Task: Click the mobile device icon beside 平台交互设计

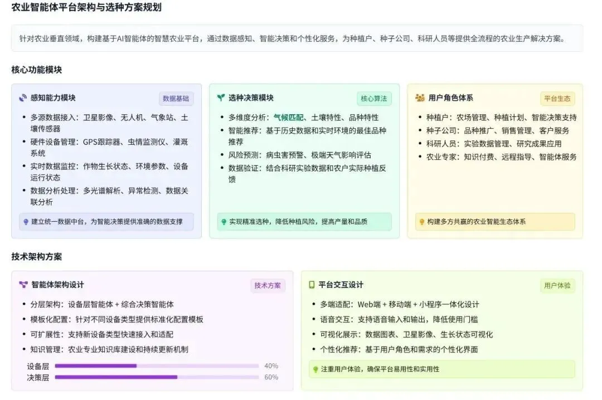Action: pos(312,285)
